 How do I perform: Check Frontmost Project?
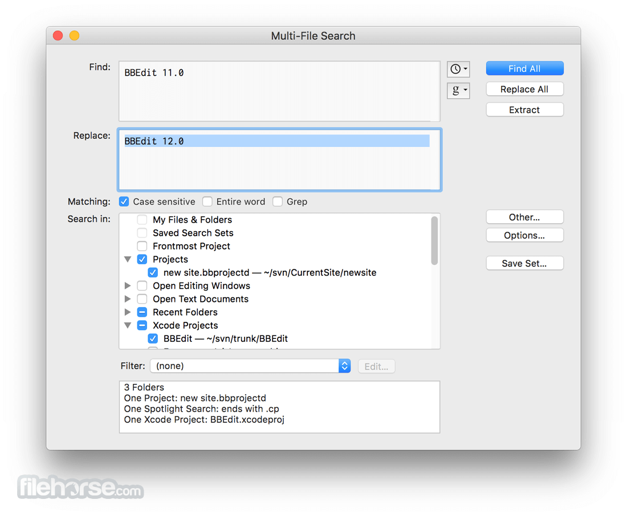point(142,246)
